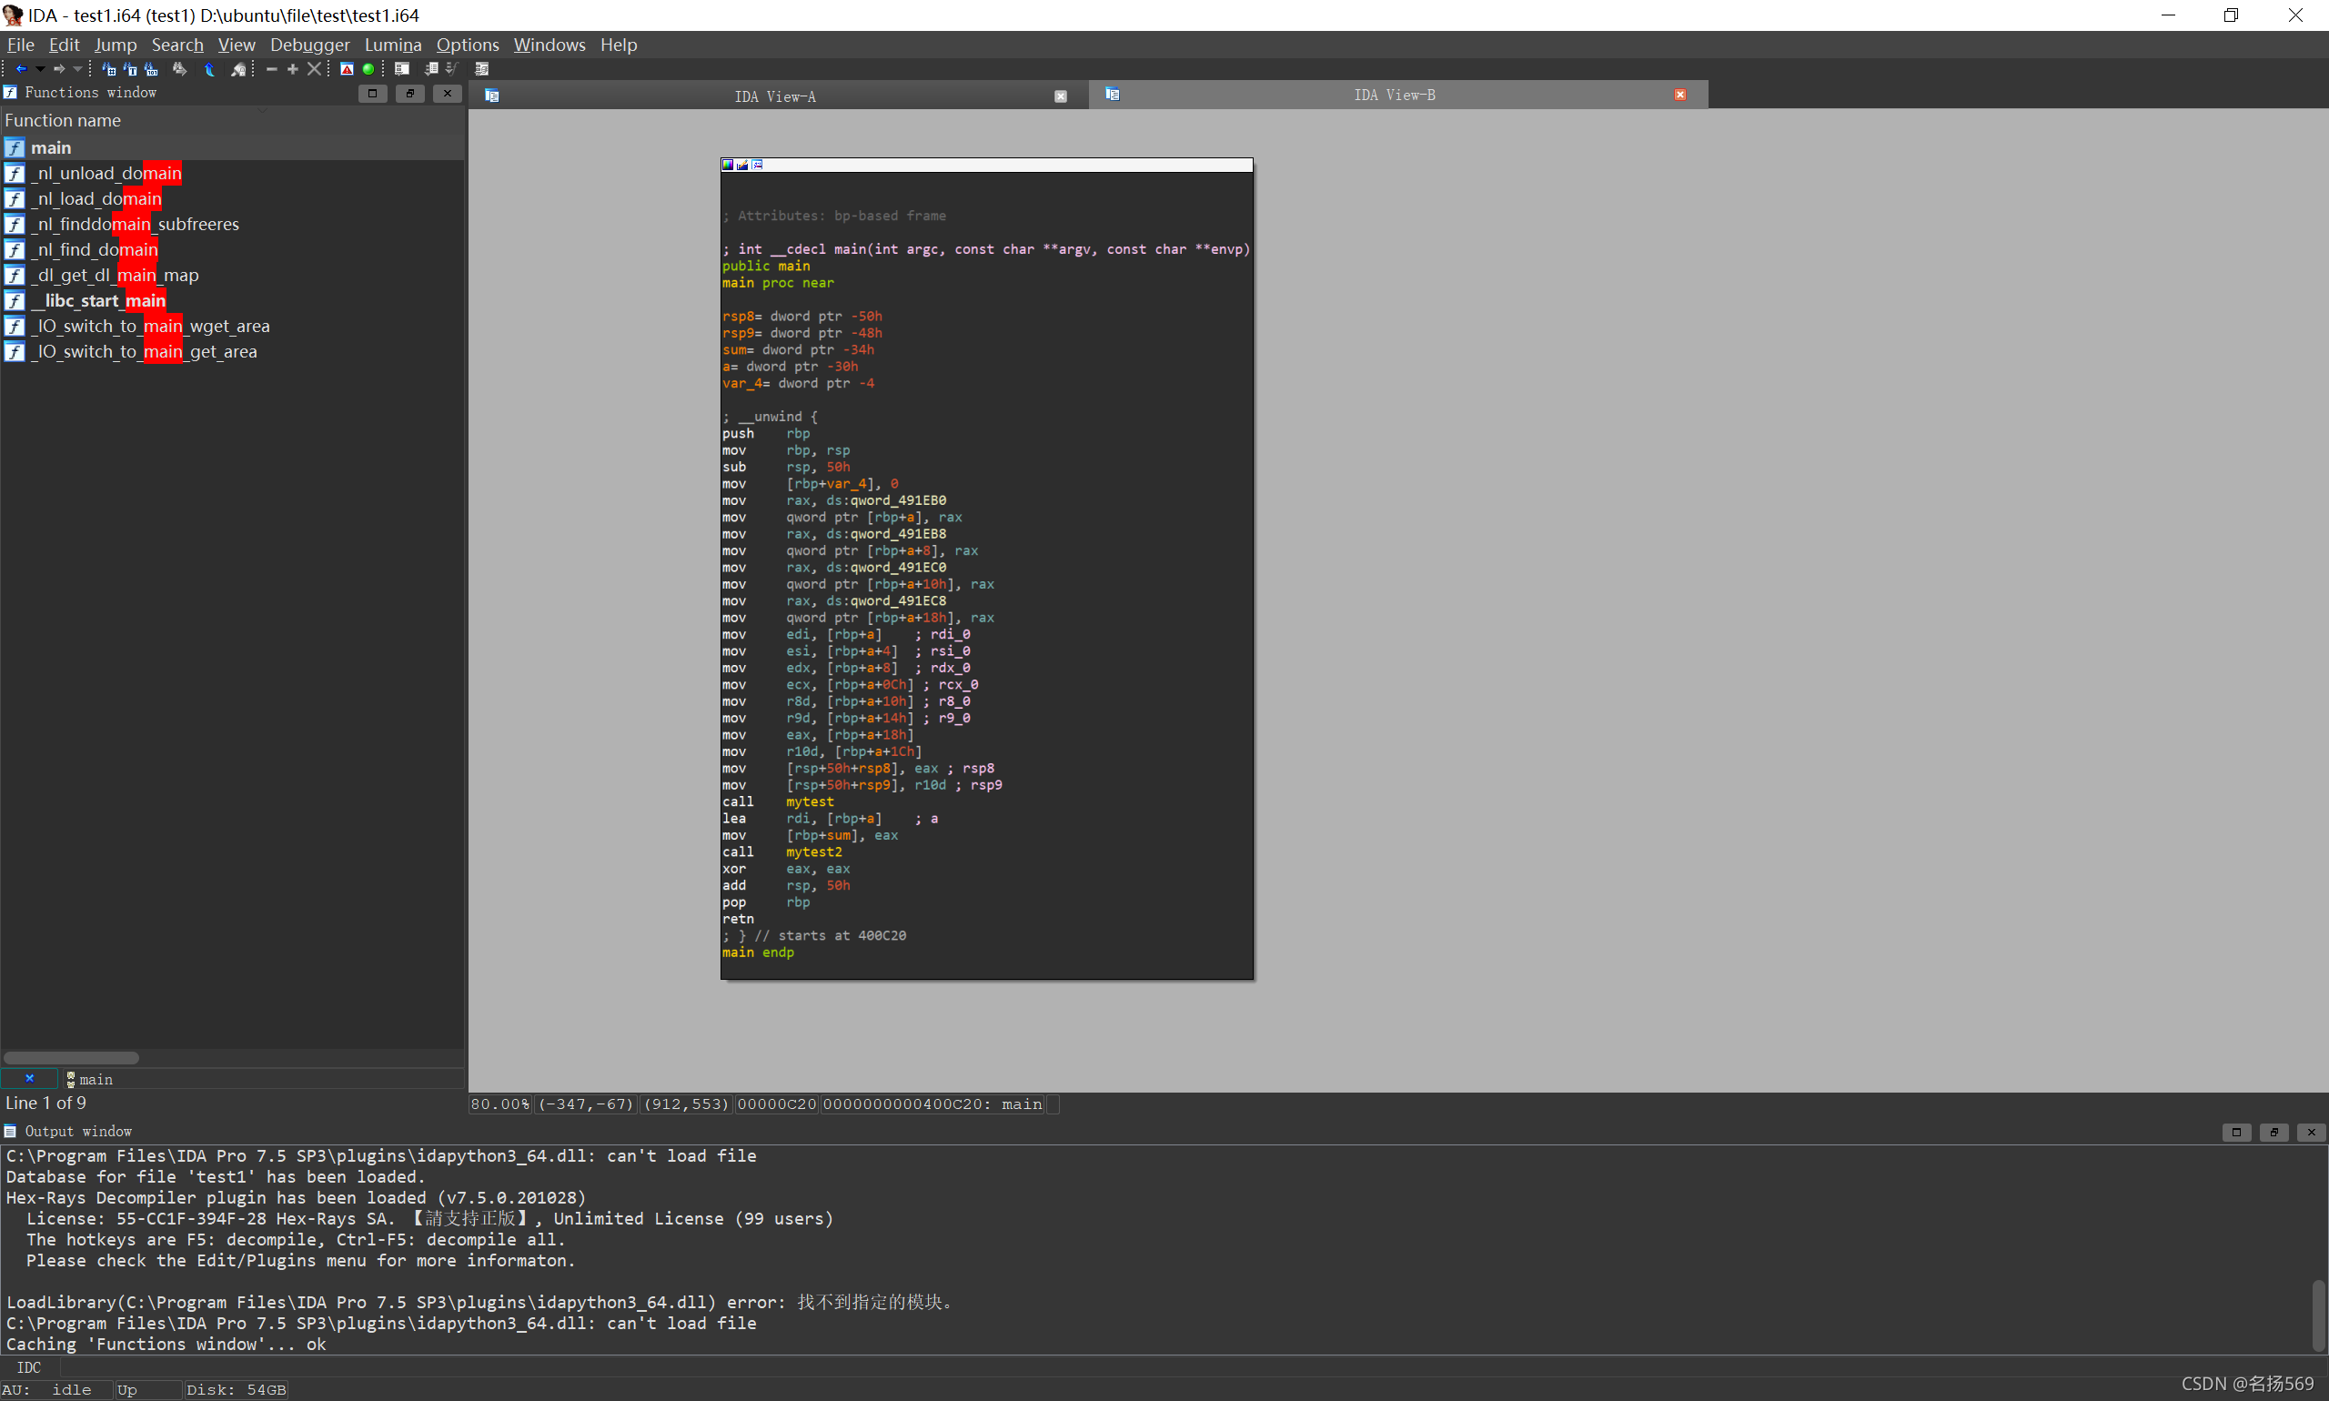The image size is (2329, 1401).
Task: Click the Functions window horizontal scrollbar
Action: (x=72, y=1057)
